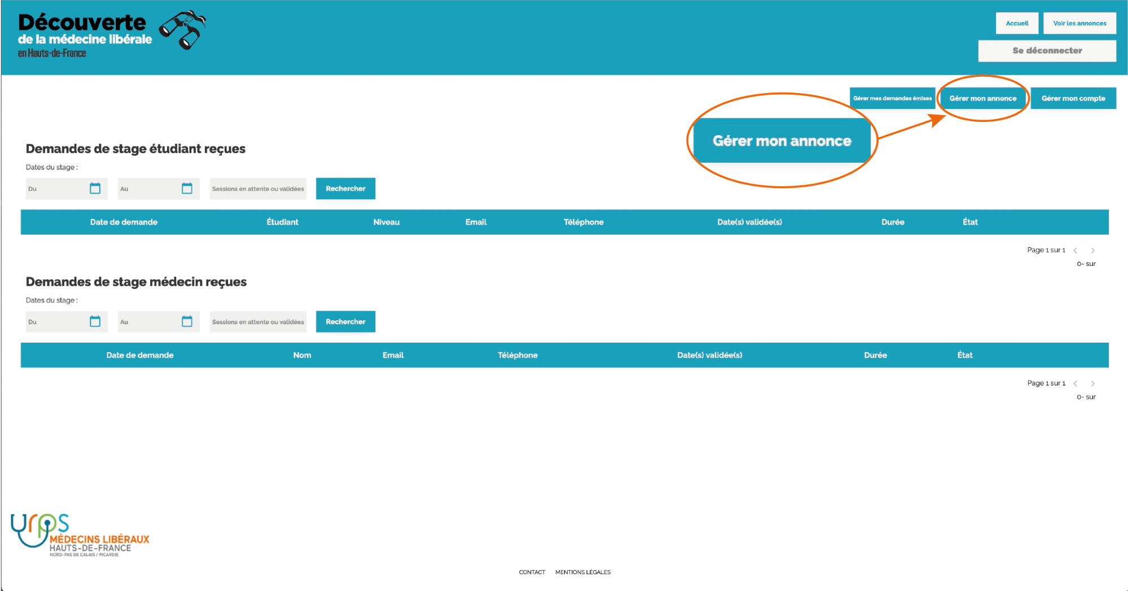
Task: Click 'Voir les annonces' in header
Action: pos(1079,23)
